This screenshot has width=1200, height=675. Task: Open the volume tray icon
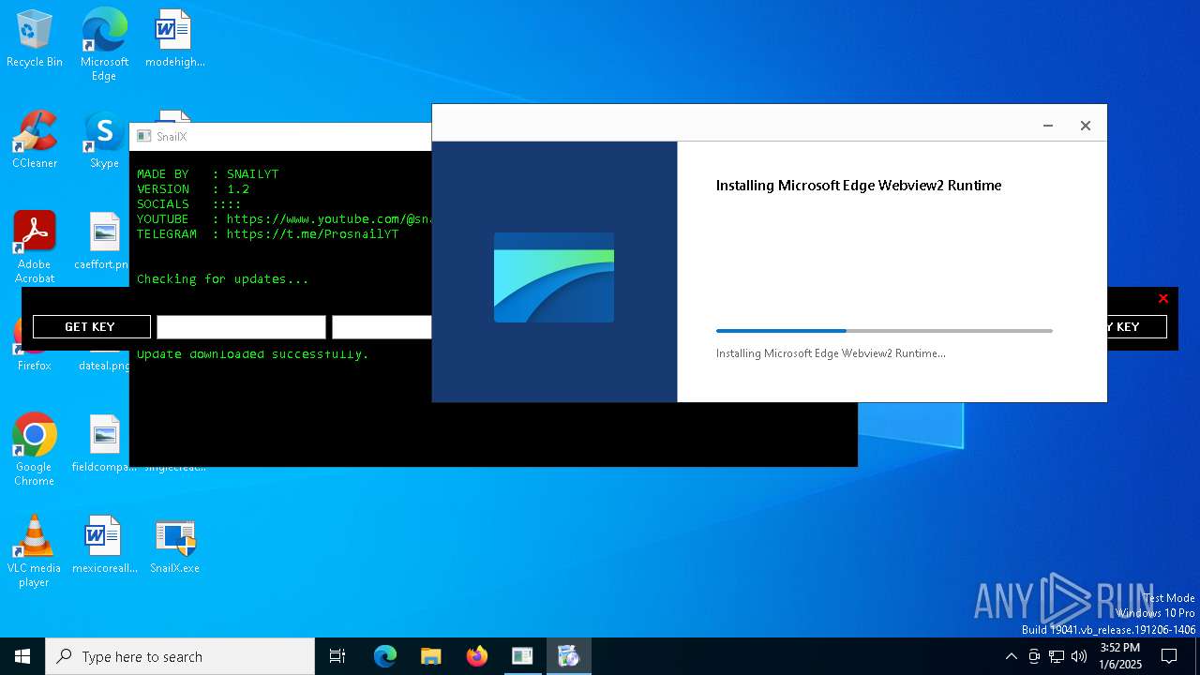[1079, 656]
